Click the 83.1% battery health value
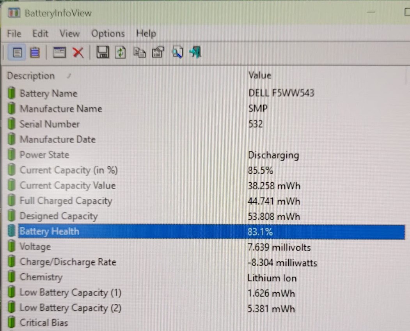This screenshot has height=331, width=410. (260, 231)
